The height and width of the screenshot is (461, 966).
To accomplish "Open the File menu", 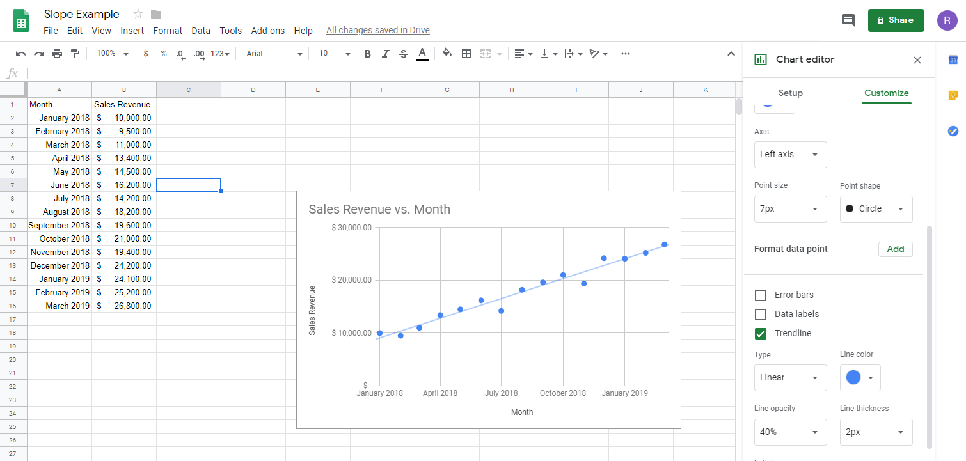I will [x=51, y=31].
